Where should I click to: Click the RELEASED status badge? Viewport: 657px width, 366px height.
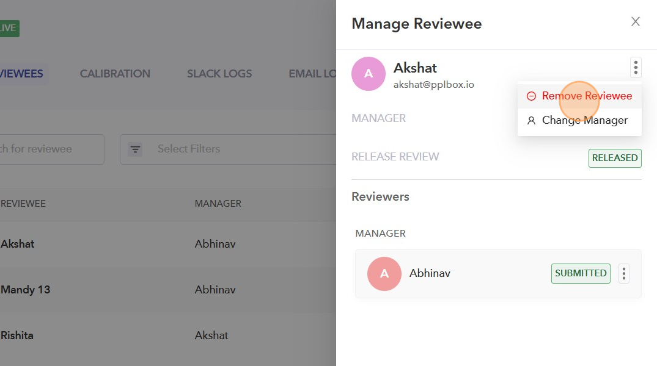click(x=615, y=157)
